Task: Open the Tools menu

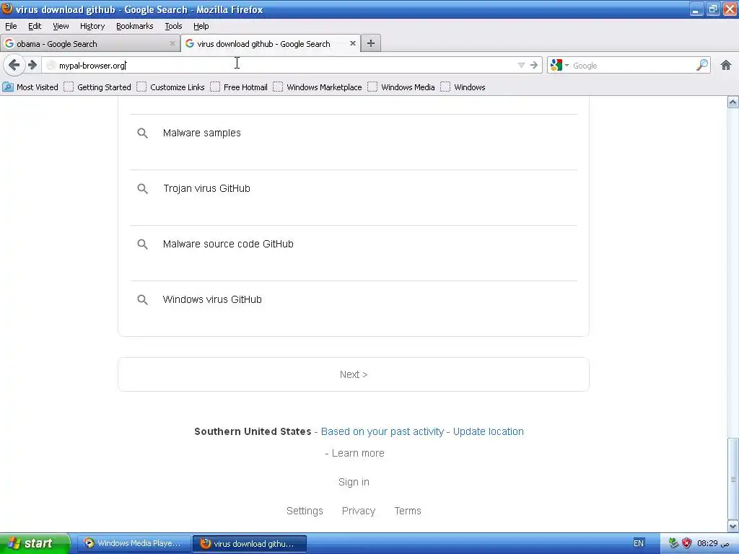Action: click(173, 26)
